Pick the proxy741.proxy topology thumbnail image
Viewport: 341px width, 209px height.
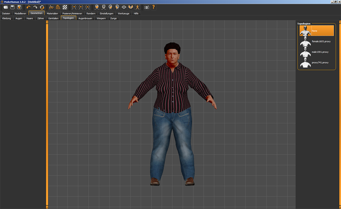(305, 63)
